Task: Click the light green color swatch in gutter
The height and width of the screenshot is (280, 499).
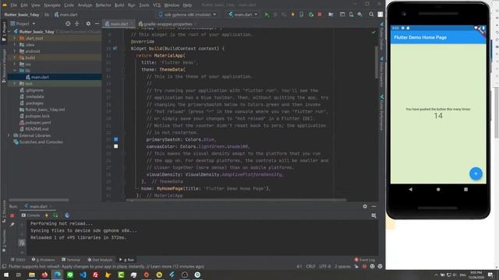Action: [x=116, y=146]
